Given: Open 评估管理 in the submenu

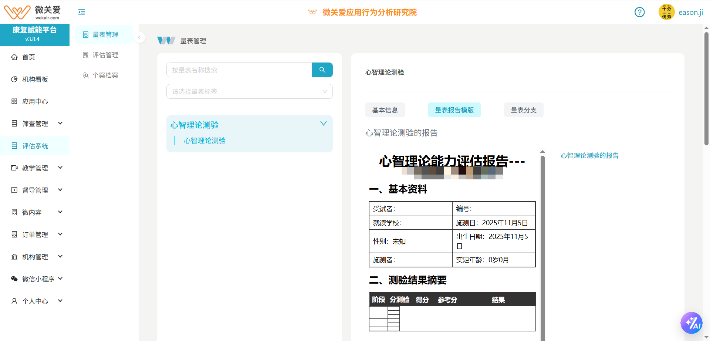Looking at the screenshot, I should 105,55.
